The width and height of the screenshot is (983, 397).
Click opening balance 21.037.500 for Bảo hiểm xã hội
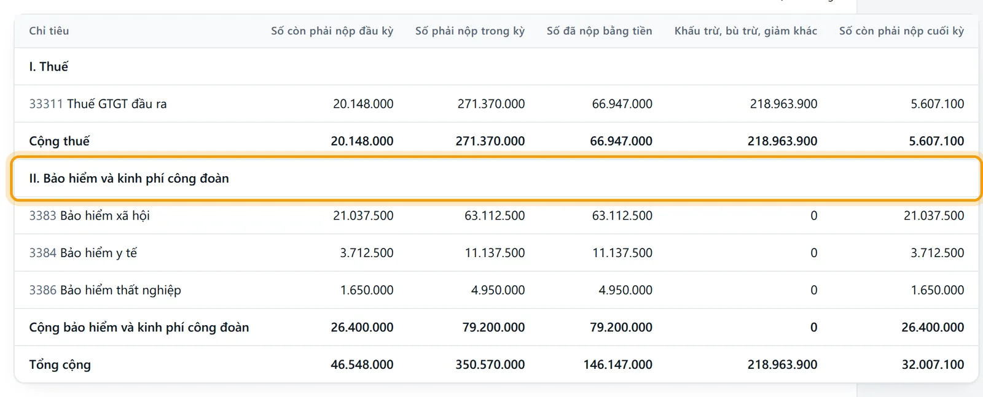[x=363, y=215]
